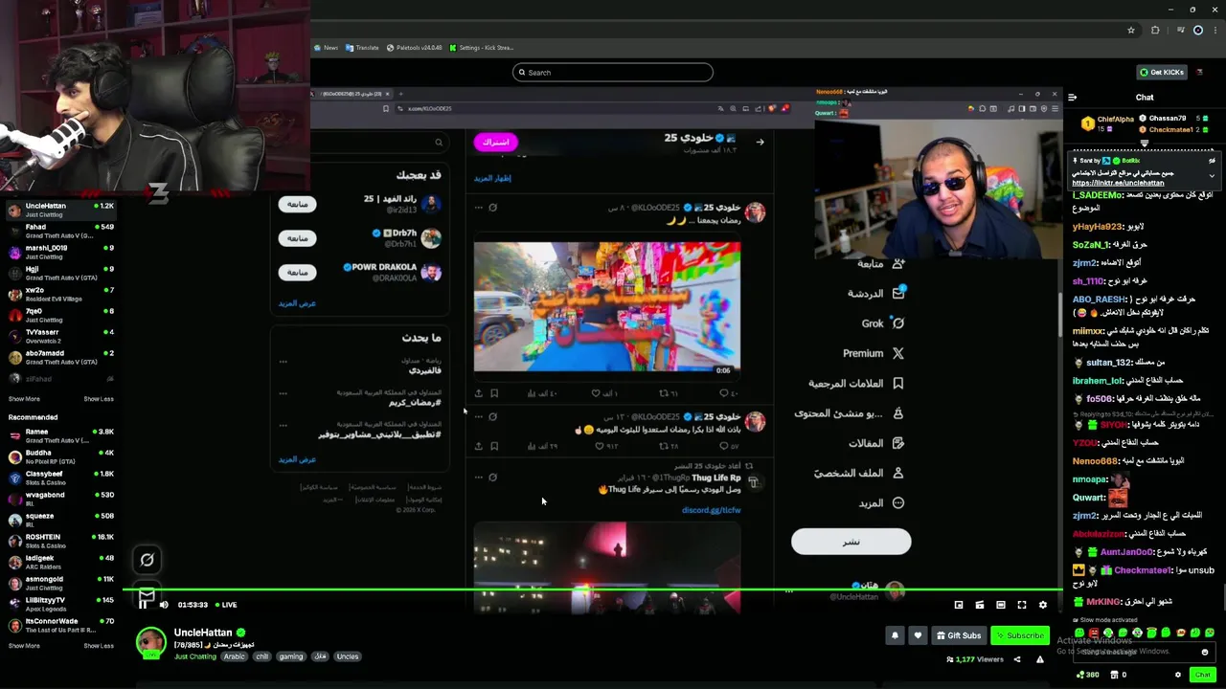Collapse following list with Show Less
1226x689 pixels.
point(99,399)
